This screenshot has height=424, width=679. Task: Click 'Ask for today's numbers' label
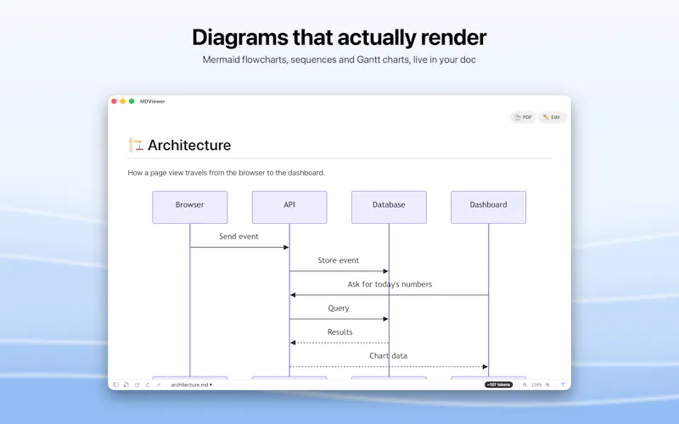(390, 284)
